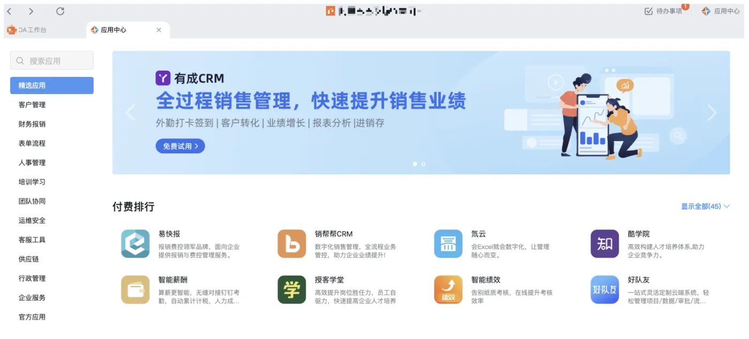Show previous banner with left chevron
This screenshot has width=749, height=339.
[x=130, y=112]
